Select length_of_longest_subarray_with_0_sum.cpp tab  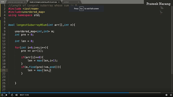43,2
